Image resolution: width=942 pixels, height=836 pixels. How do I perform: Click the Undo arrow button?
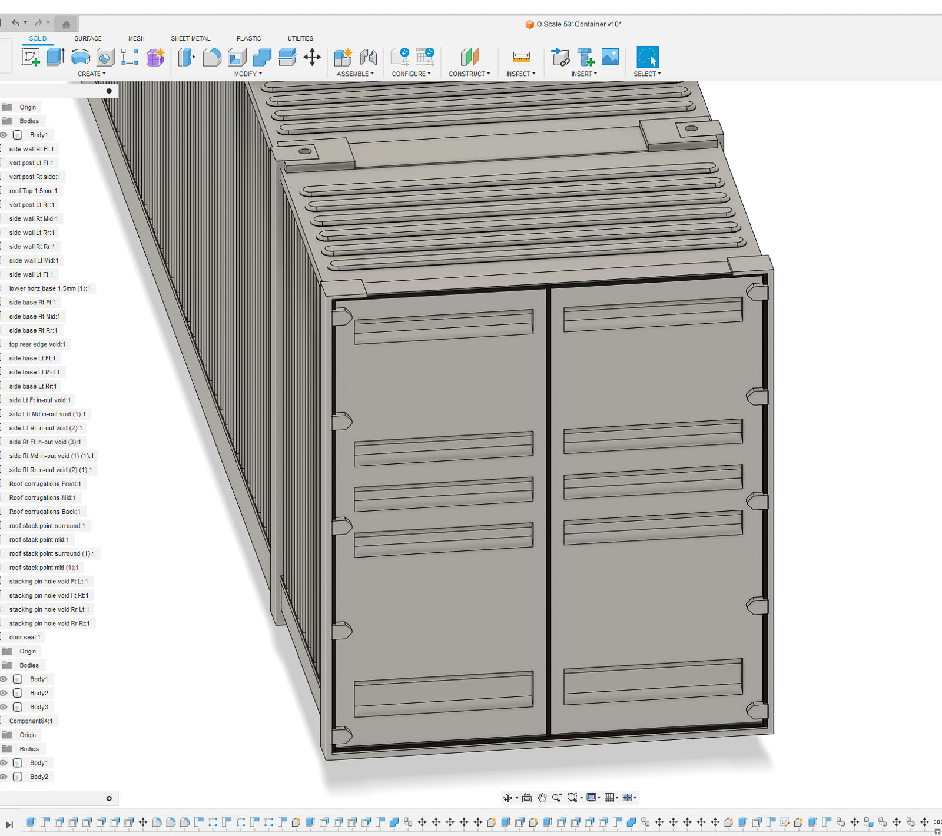tap(16, 23)
